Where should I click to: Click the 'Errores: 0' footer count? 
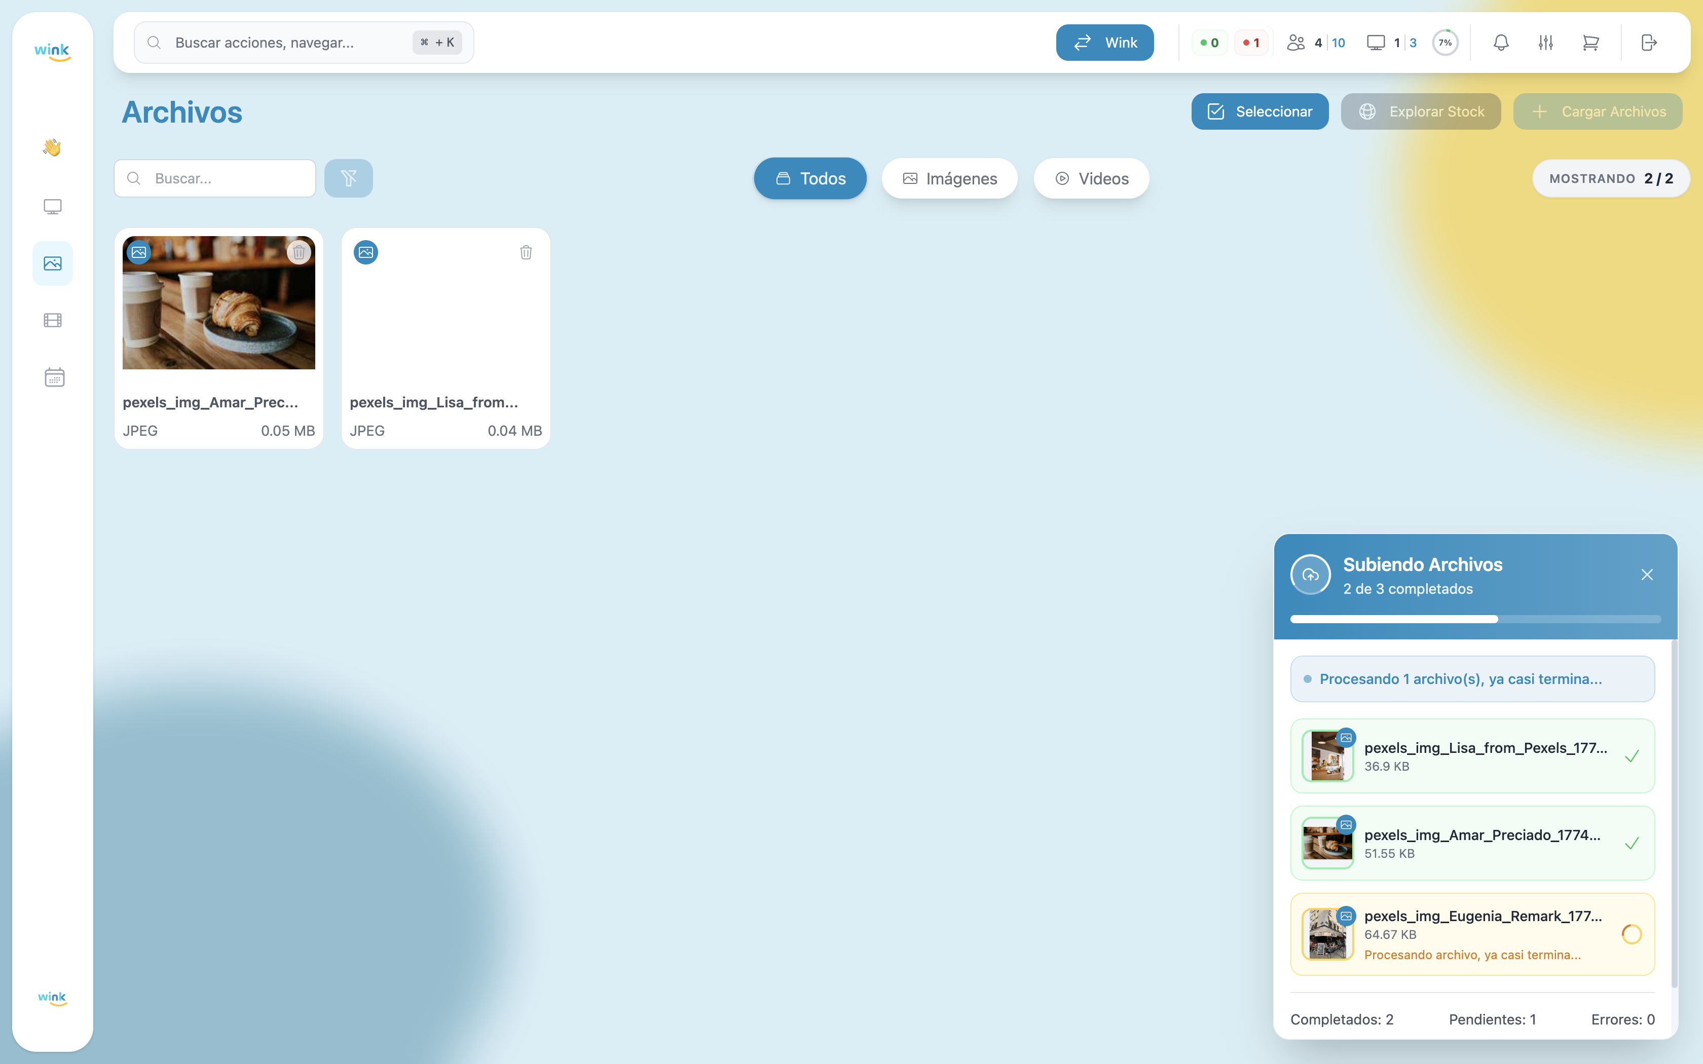click(1623, 1019)
